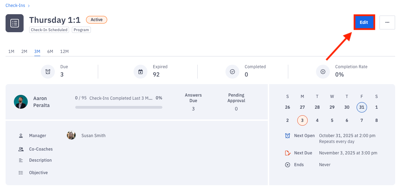Image resolution: width=401 pixels, height=189 pixels.
Task: Click Susan Smith's avatar photo
Action: 71,135
